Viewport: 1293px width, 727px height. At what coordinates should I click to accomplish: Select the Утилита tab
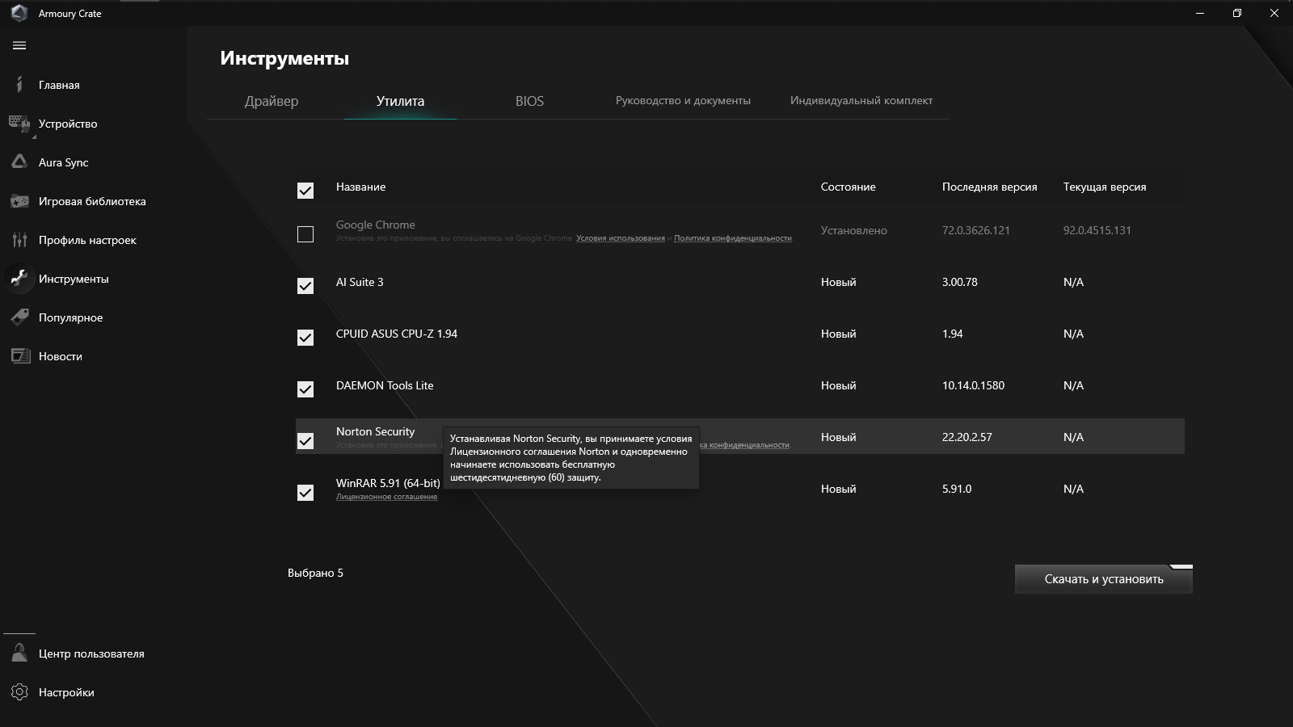pyautogui.click(x=400, y=101)
